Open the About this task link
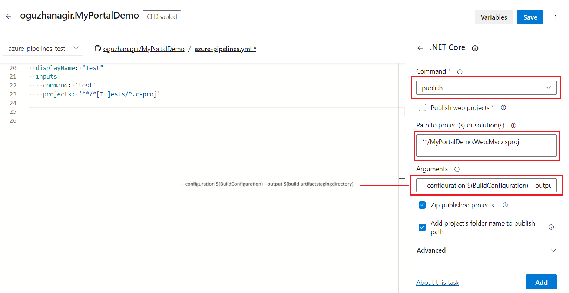The image size is (569, 293). 438,283
